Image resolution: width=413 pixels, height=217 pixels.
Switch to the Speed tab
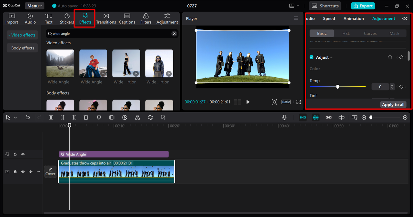point(329,18)
